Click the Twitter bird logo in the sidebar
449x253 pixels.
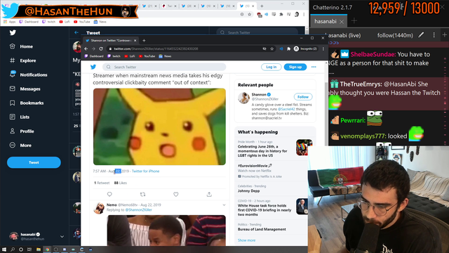[13, 32]
